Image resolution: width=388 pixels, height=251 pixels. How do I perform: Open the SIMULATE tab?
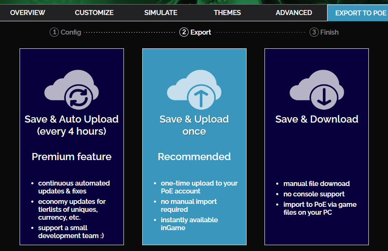pyautogui.click(x=161, y=13)
